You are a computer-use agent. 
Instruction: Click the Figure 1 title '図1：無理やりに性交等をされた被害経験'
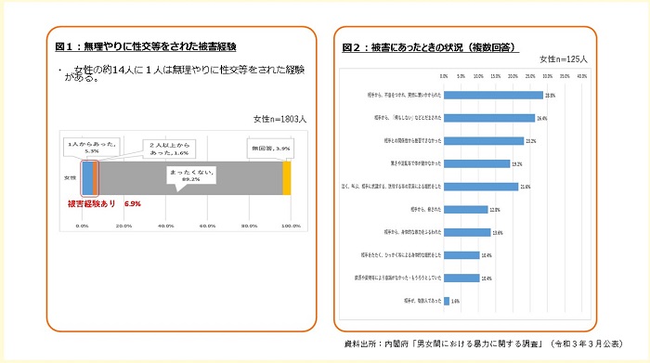point(146,46)
